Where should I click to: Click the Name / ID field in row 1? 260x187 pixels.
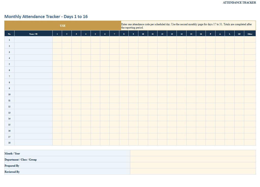pyautogui.click(x=33, y=39)
